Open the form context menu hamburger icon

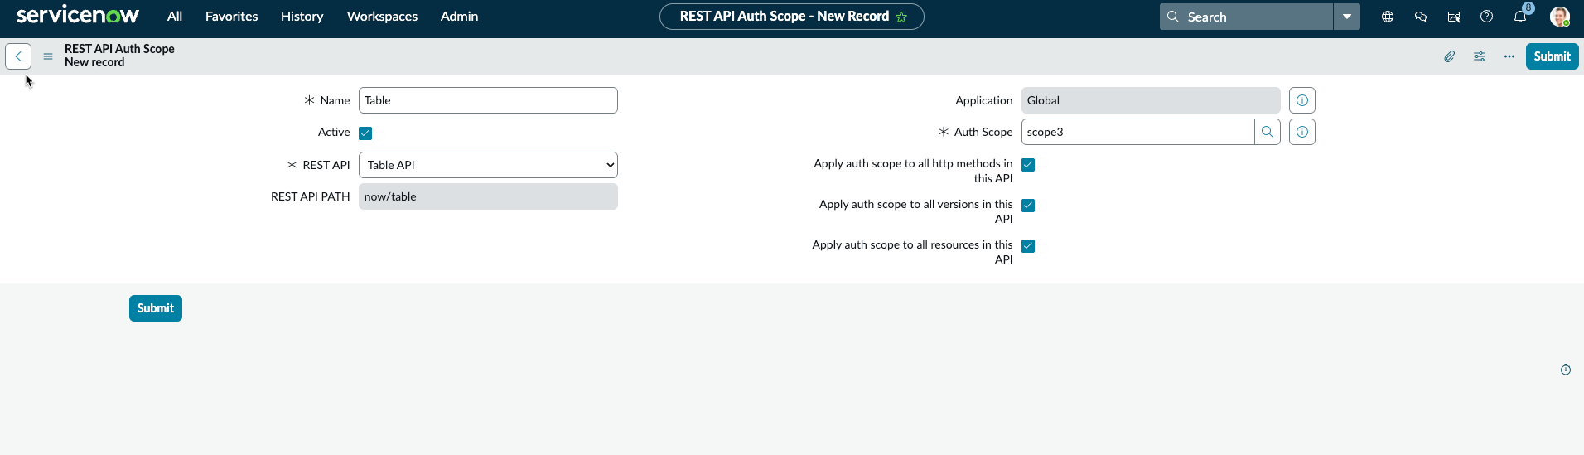click(48, 56)
